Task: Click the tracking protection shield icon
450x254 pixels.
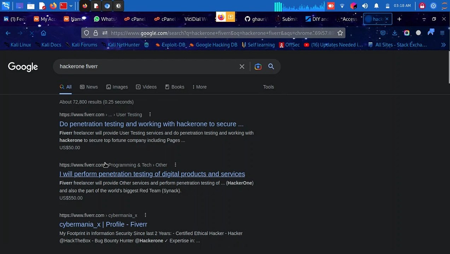Action: [x=87, y=33]
